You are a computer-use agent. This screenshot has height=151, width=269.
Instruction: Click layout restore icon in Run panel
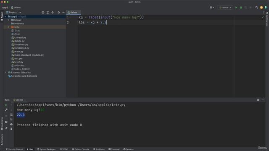[x=6, y=122]
